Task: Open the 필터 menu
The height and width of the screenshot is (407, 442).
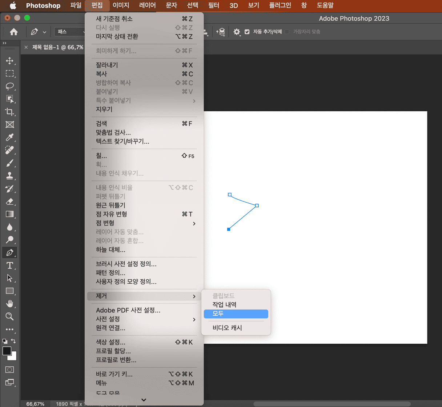Action: [213, 5]
